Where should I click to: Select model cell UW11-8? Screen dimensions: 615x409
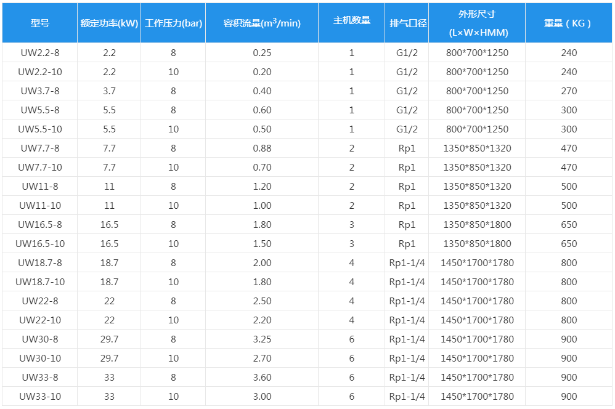[40, 186]
